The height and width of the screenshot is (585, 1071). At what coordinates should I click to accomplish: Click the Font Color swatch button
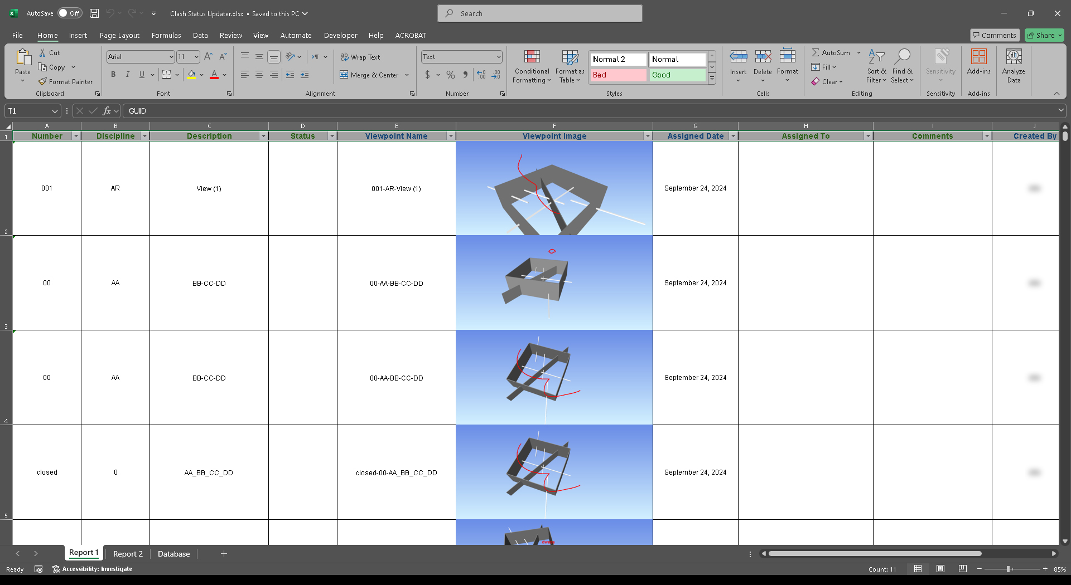point(214,75)
